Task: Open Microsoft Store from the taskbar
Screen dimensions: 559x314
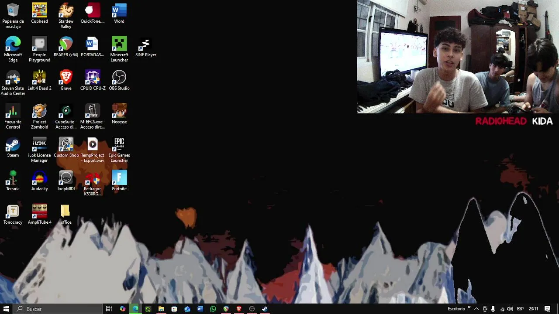Action: pos(174,309)
